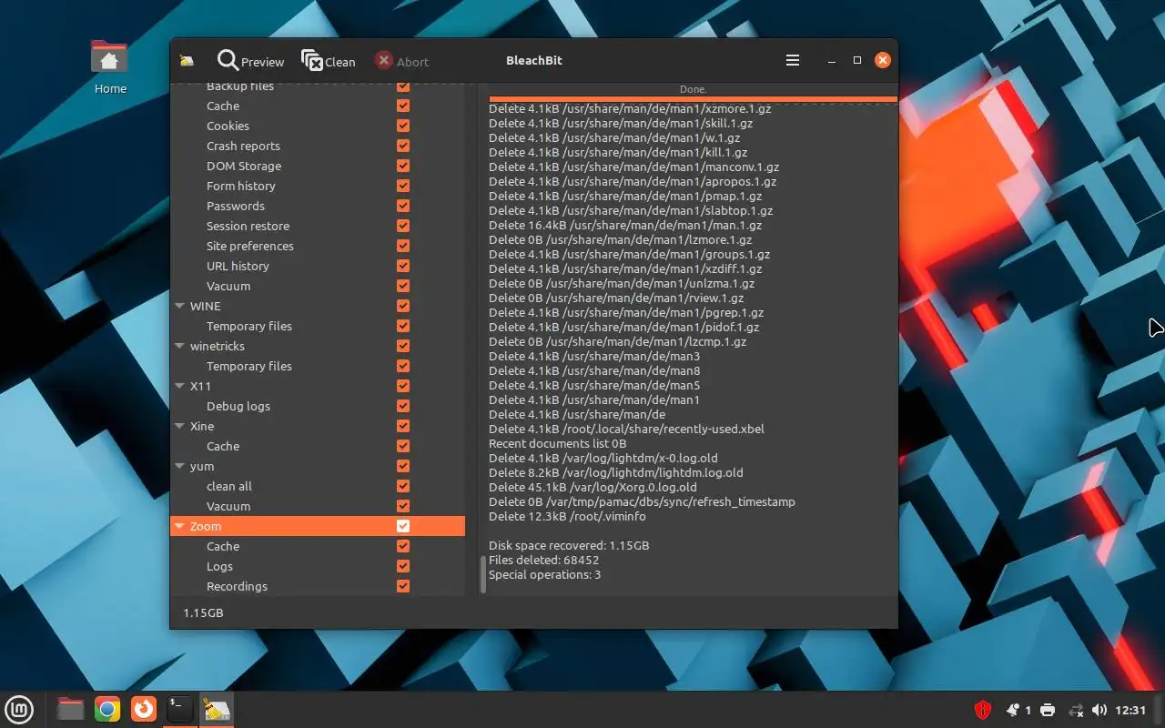1165x728 pixels.
Task: Click the 'Recent documents list 0B' line
Action: [x=557, y=443]
